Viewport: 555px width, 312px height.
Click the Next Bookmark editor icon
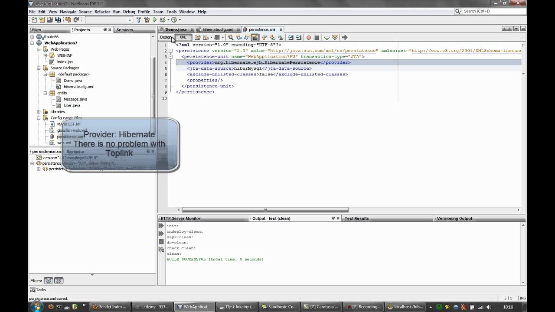(x=272, y=37)
